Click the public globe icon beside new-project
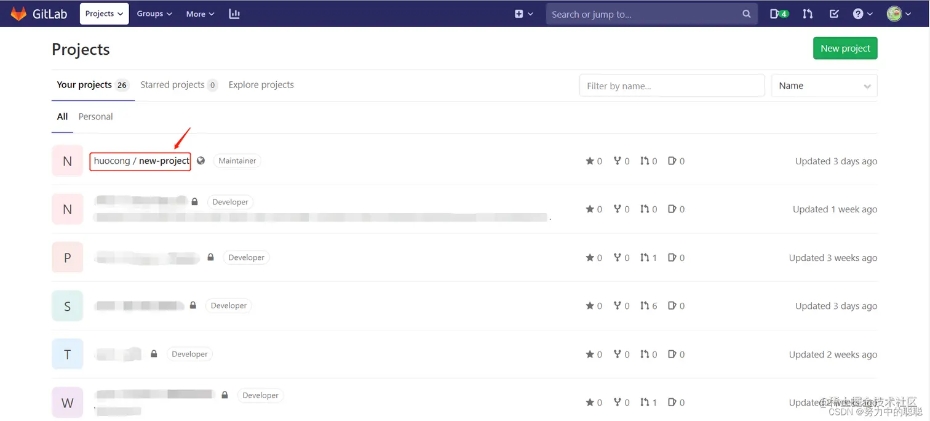This screenshot has height=421, width=930. [201, 161]
